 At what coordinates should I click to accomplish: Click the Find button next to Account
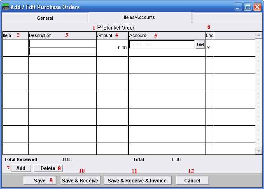(200, 44)
